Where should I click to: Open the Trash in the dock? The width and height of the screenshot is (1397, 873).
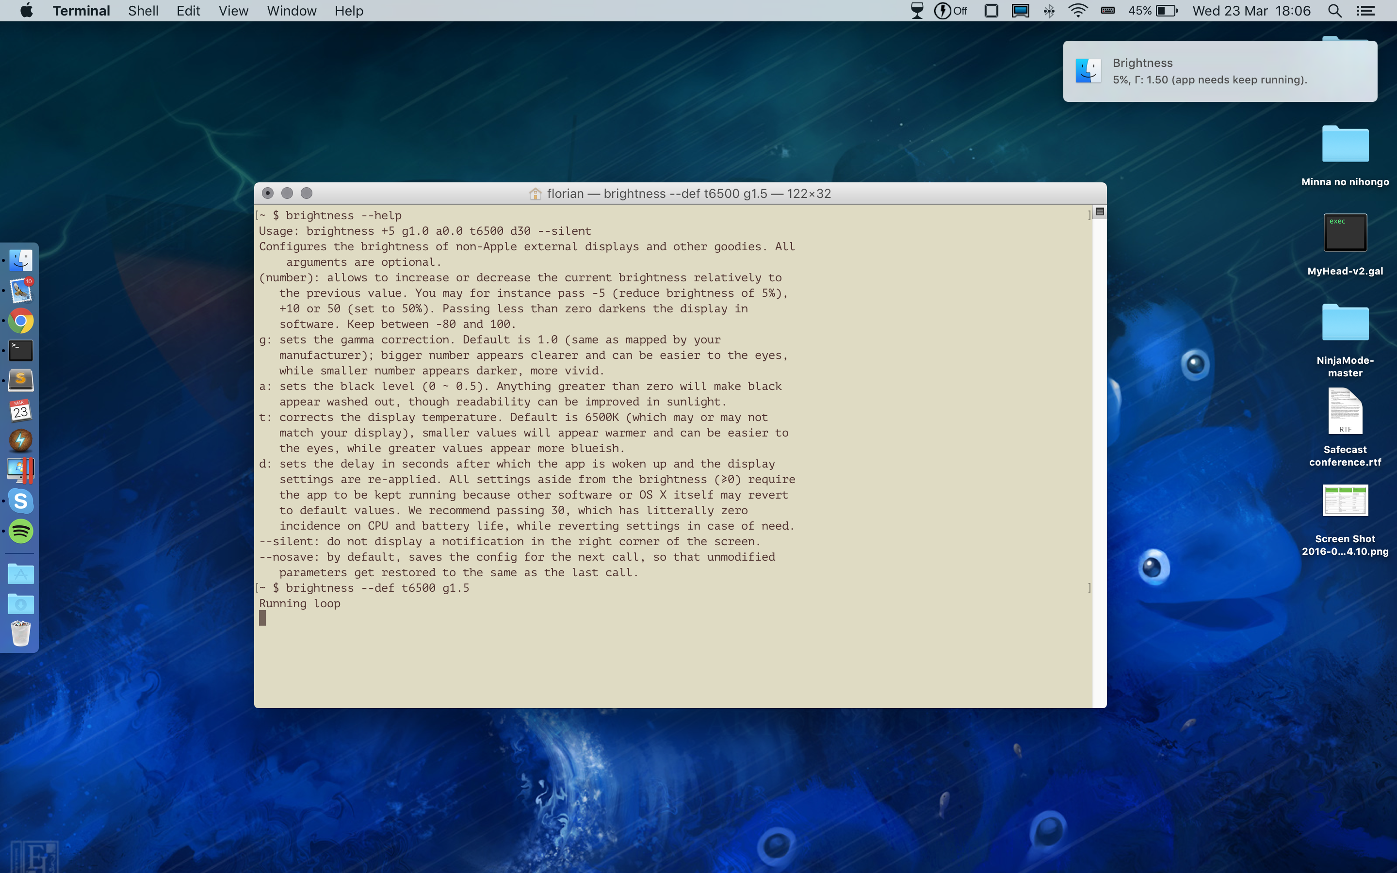(21, 633)
